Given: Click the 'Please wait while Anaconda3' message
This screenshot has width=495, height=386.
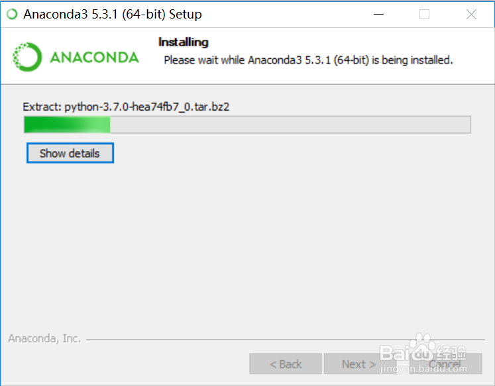Looking at the screenshot, I should click(308, 60).
